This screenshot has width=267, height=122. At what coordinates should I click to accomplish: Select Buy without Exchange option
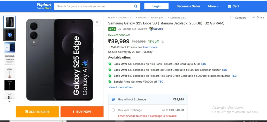tap(113, 99)
